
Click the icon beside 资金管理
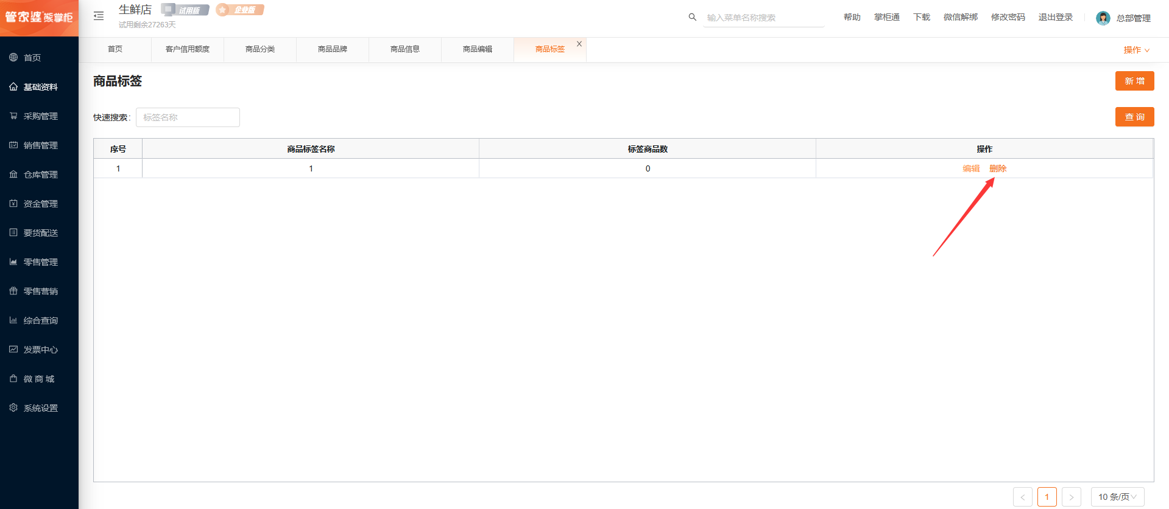(13, 203)
